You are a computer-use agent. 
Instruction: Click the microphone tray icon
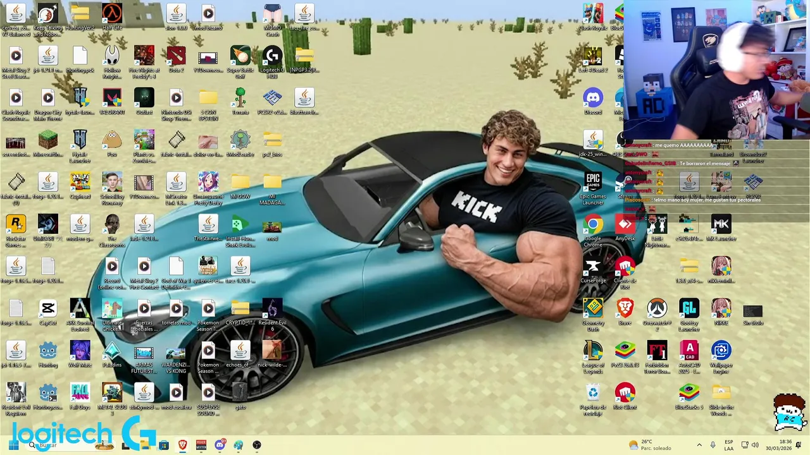713,445
